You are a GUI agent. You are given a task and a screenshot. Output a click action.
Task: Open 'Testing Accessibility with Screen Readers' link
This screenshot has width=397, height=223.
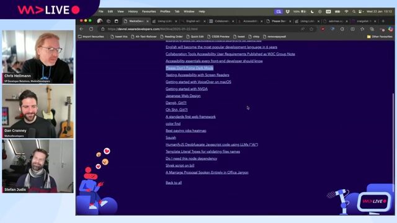[197, 75]
